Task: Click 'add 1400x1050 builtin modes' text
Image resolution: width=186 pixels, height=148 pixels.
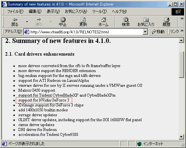Action: pyautogui.click(x=43, y=110)
